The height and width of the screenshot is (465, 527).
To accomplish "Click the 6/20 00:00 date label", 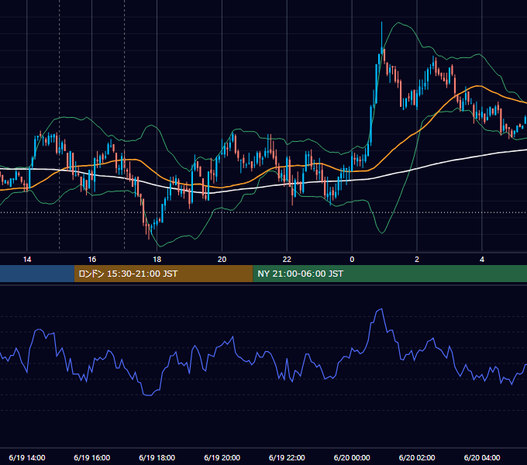I will click(x=352, y=457).
